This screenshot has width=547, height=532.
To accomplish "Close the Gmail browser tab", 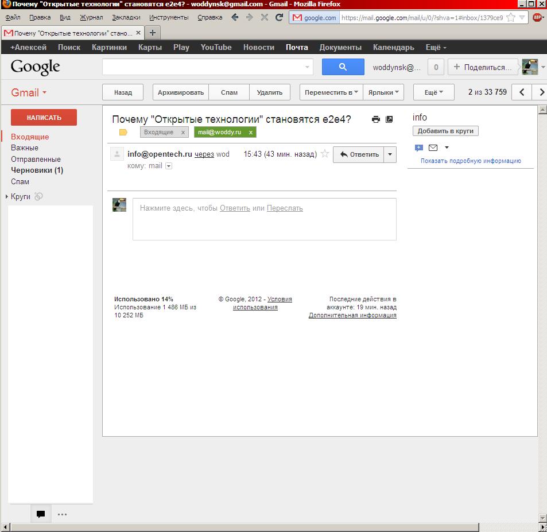I will 138,33.
